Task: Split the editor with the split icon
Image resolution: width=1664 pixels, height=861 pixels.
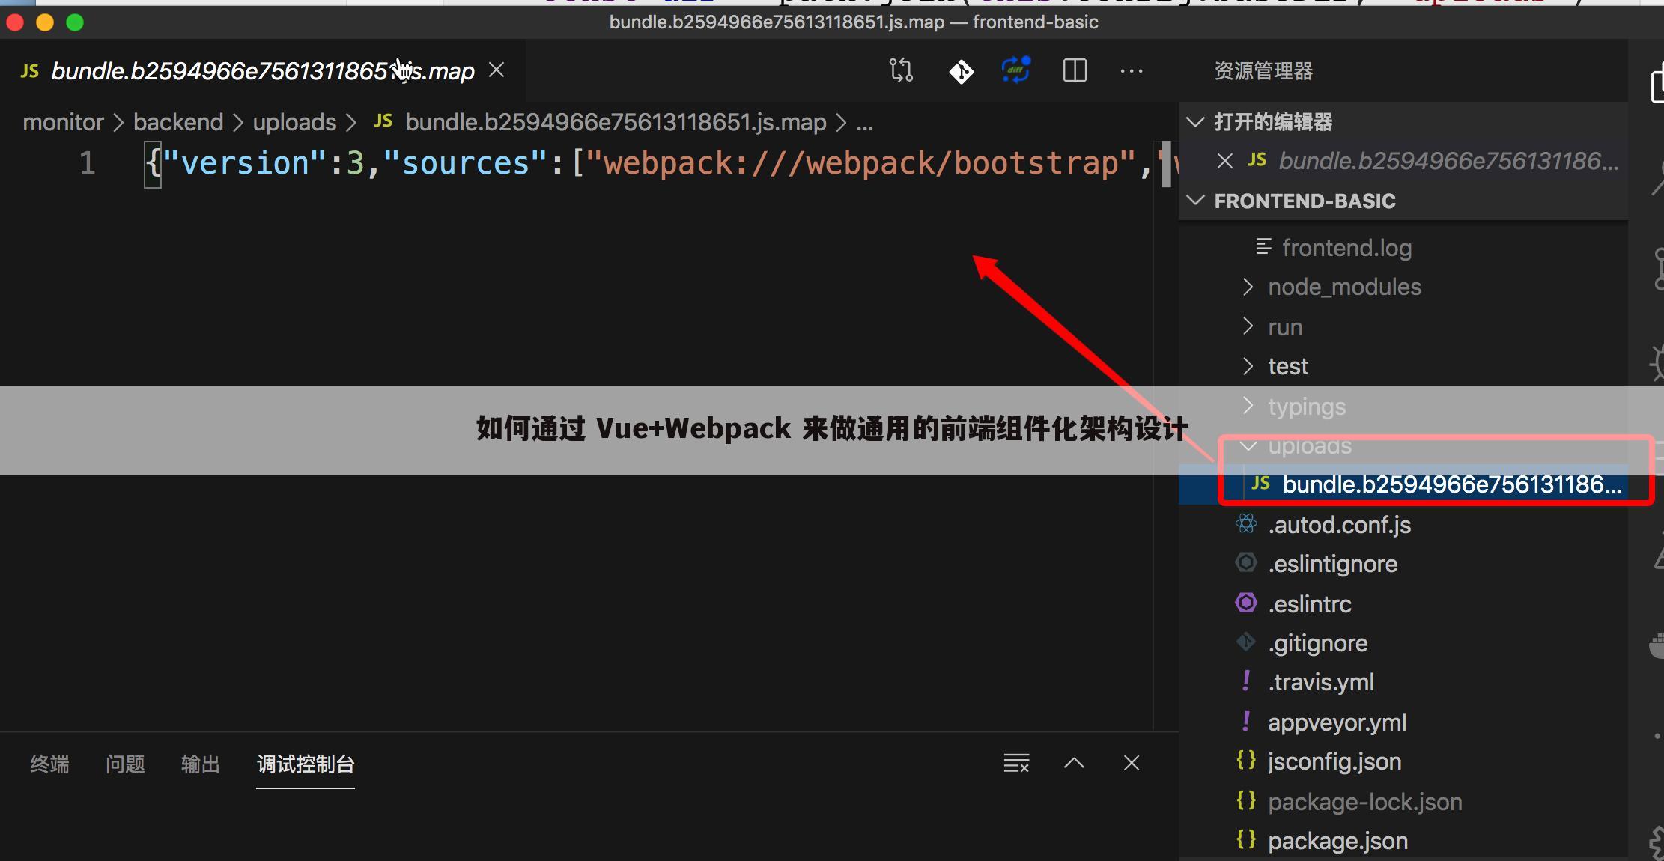Action: point(1075,70)
